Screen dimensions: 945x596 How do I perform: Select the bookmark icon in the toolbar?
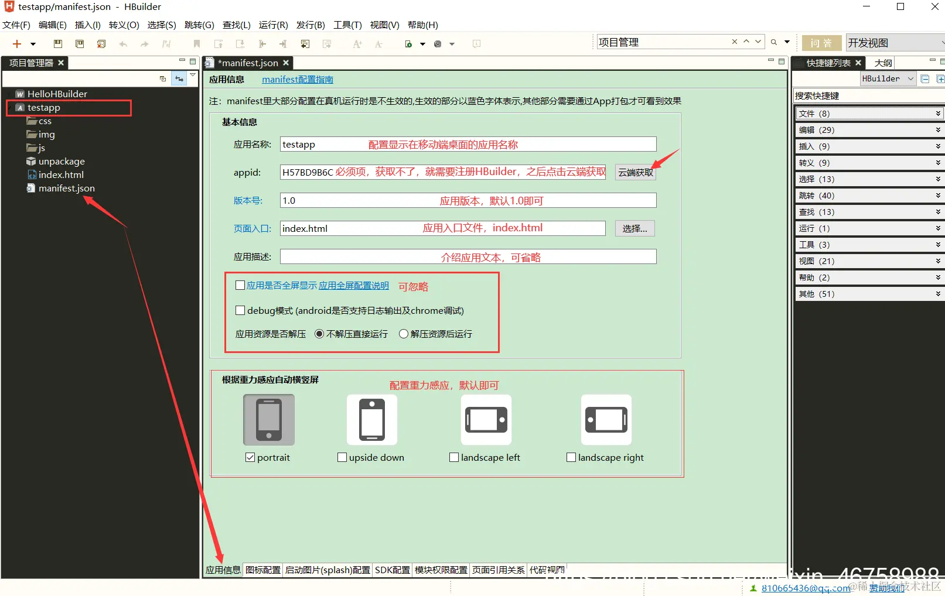tap(196, 43)
